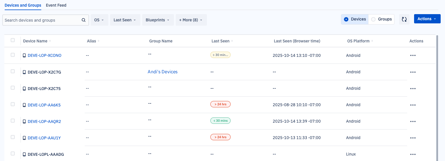The image size is (445, 161).
Task: Click the search magnifier icon
Action: pos(84,20)
